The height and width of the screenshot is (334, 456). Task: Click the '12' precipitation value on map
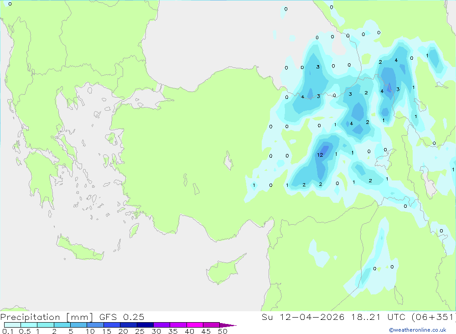click(x=320, y=155)
